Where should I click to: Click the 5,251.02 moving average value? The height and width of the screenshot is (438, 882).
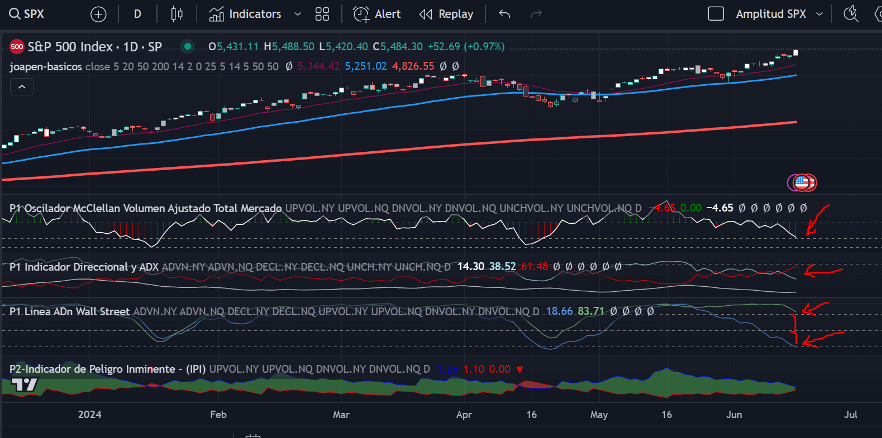pyautogui.click(x=366, y=66)
